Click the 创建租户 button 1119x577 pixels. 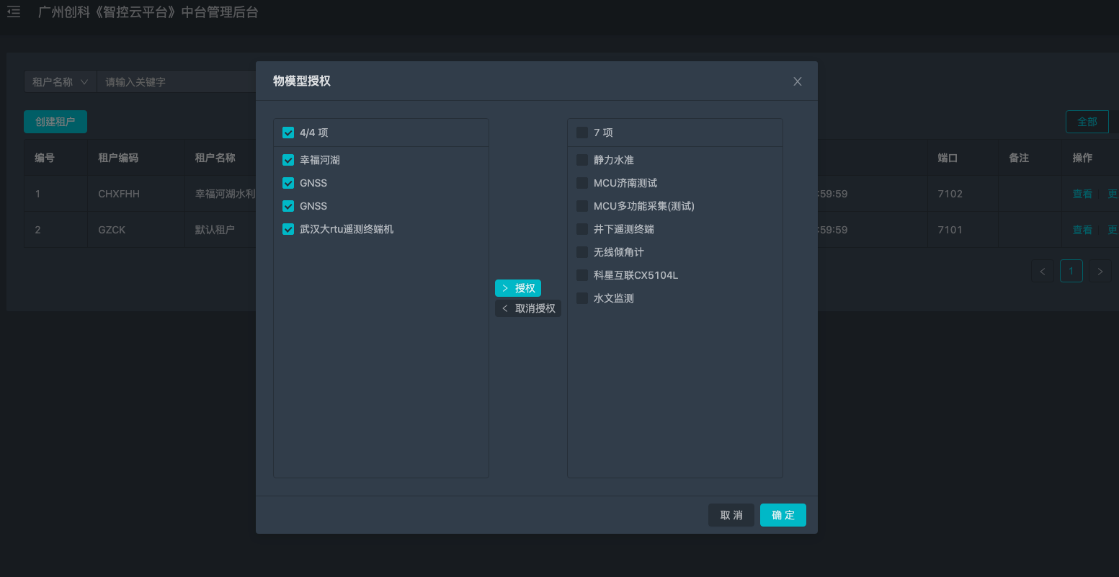[55, 121]
